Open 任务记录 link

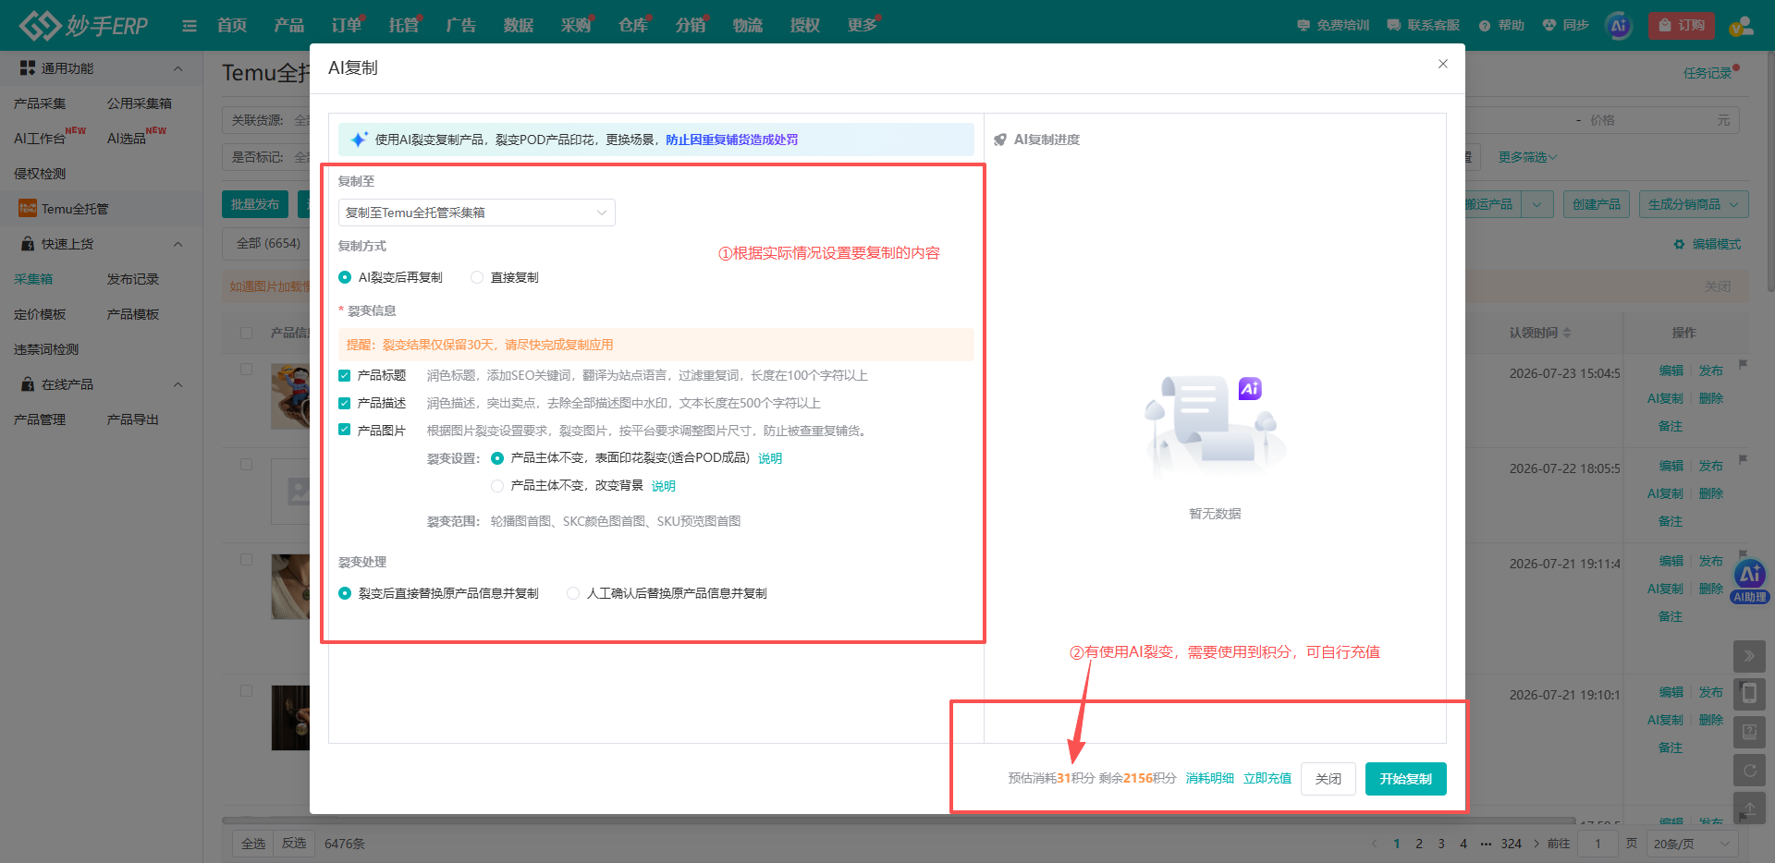1708,73
